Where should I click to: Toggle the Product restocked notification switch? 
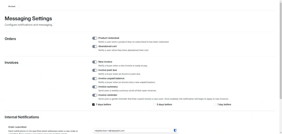[x=94, y=38]
